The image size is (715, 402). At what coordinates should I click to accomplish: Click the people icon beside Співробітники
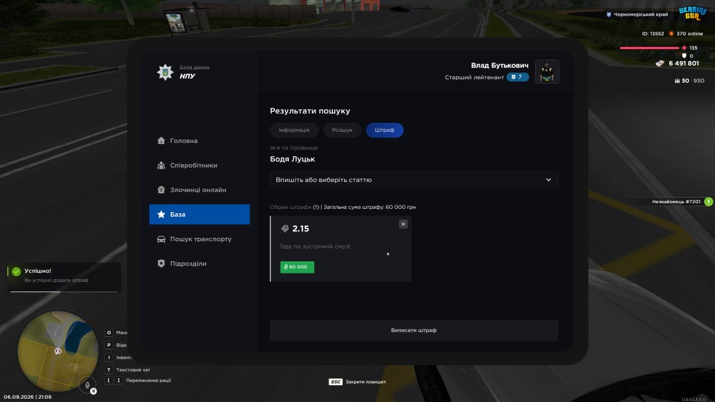161,165
